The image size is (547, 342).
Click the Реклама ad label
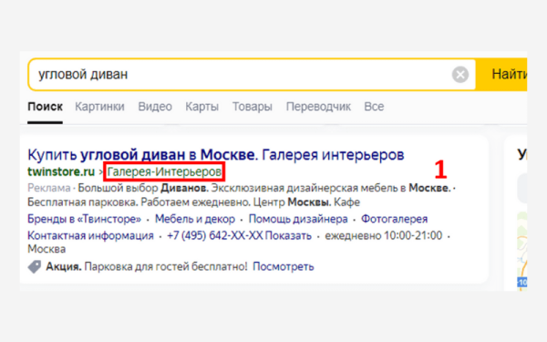[49, 188]
